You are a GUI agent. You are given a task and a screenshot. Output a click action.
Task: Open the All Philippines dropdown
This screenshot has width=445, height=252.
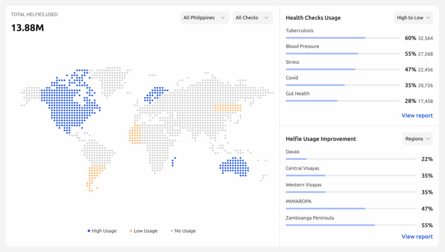204,18
